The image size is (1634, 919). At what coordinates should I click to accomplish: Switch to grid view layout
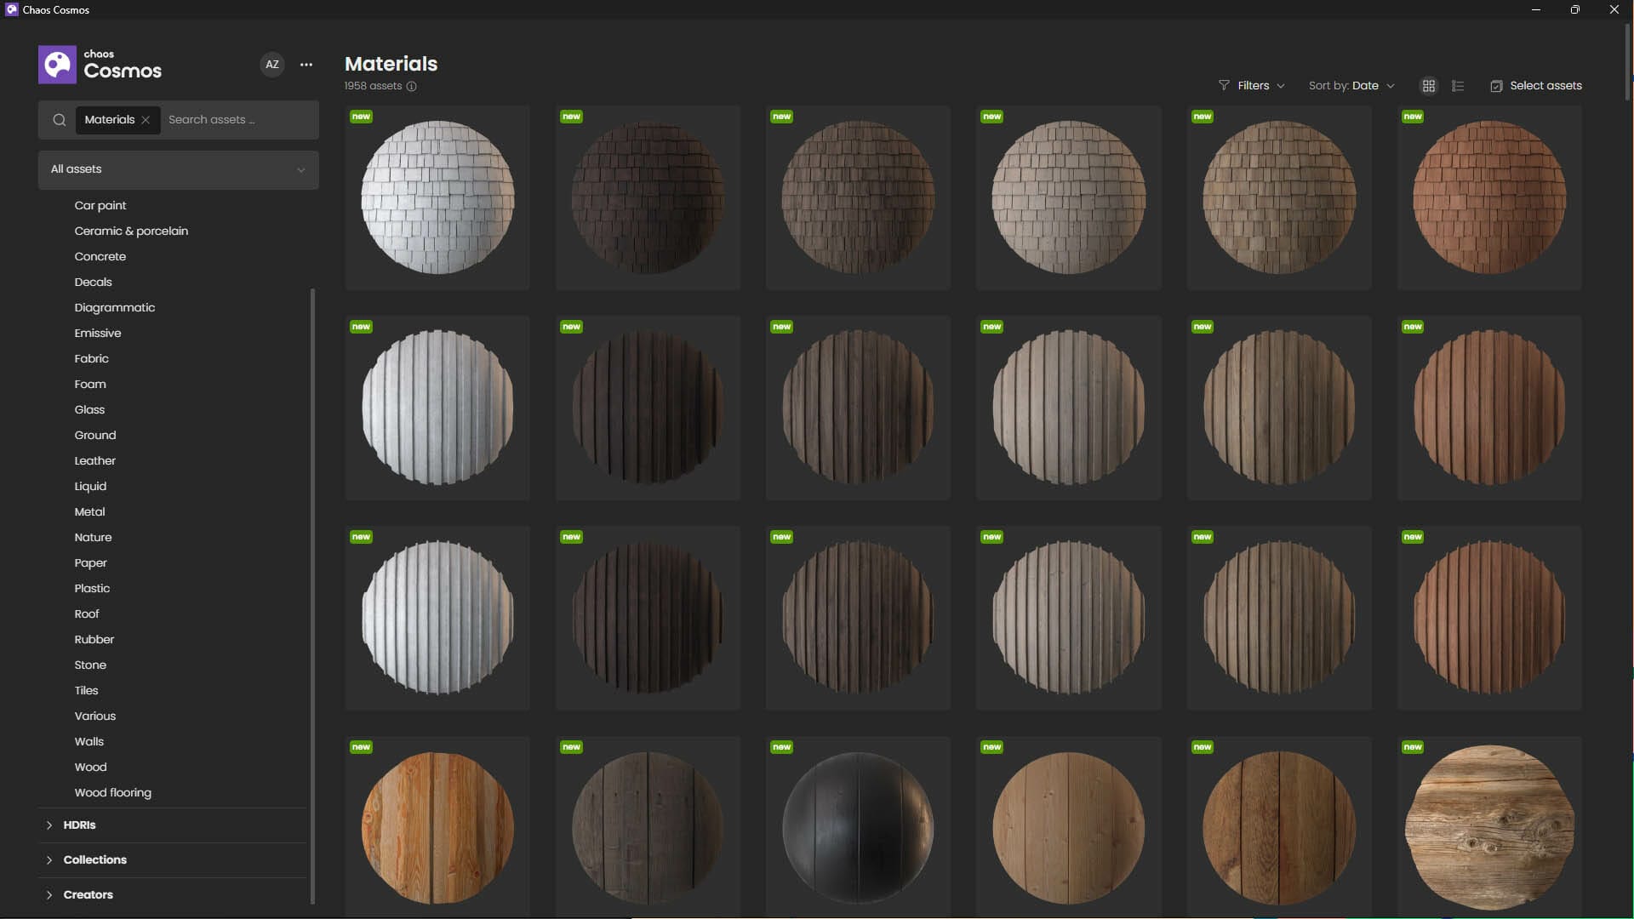click(x=1429, y=86)
